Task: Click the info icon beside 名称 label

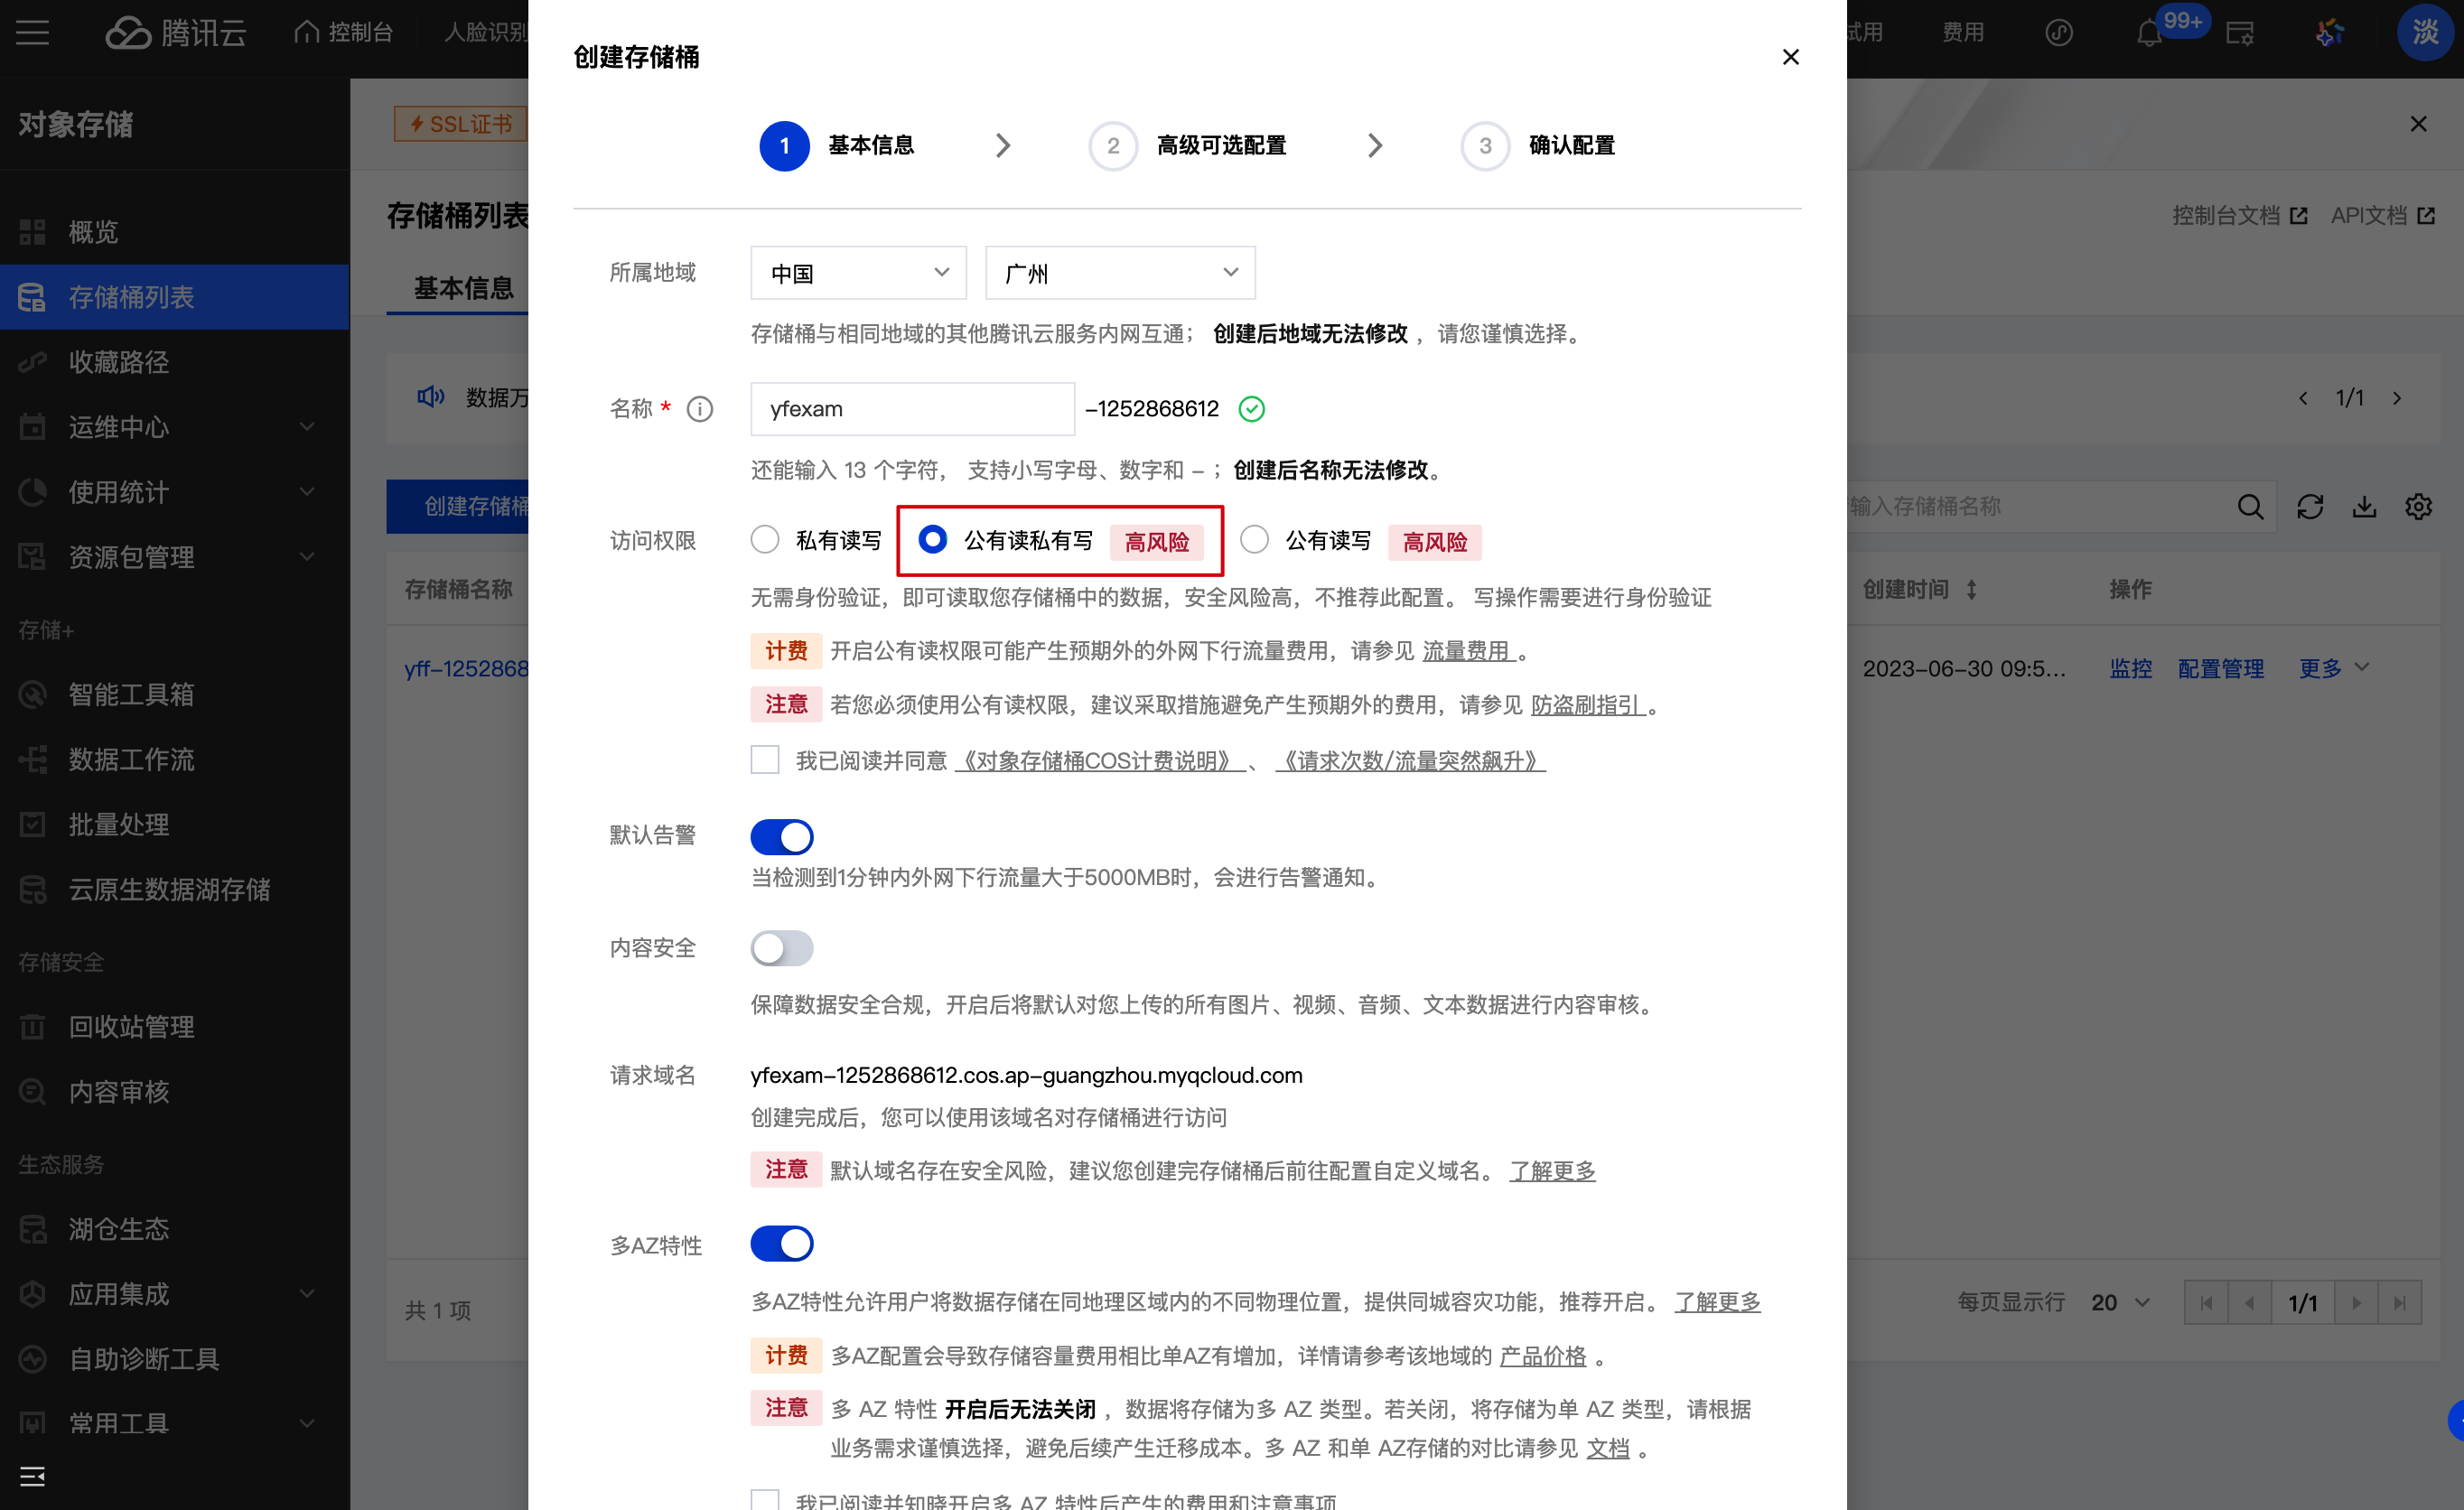Action: (x=700, y=409)
